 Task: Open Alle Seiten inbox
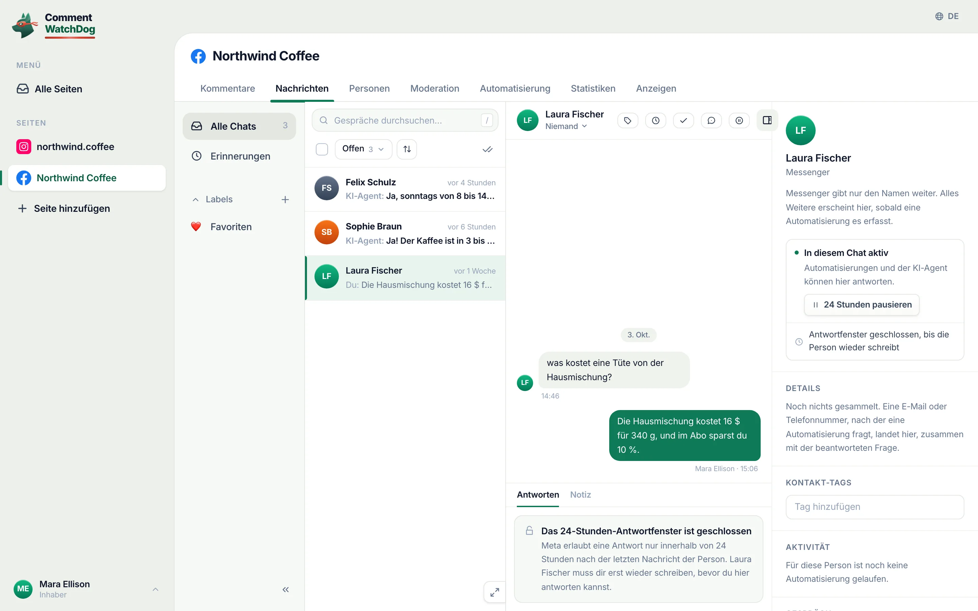(87, 89)
